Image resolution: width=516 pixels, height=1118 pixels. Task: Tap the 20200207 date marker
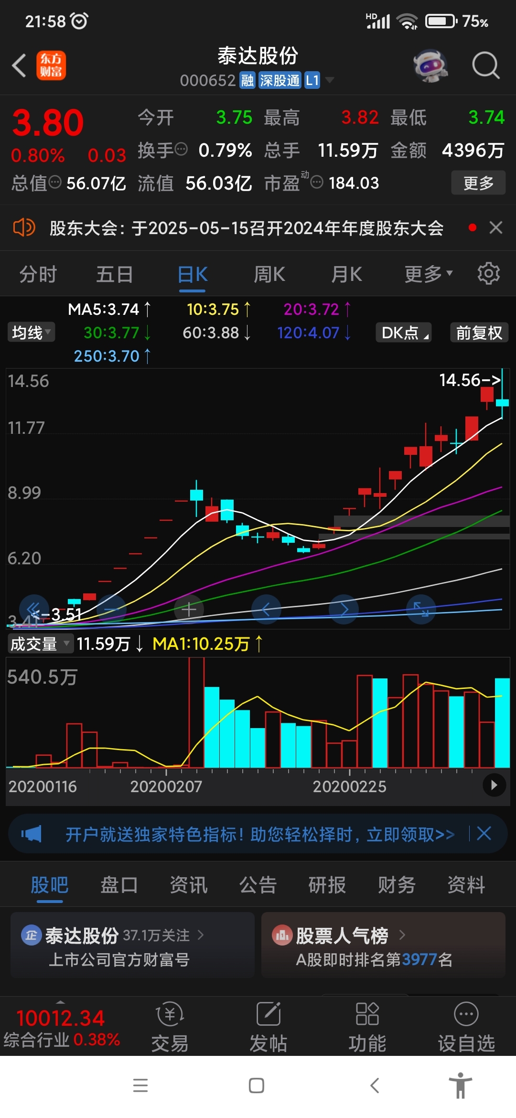(x=166, y=786)
